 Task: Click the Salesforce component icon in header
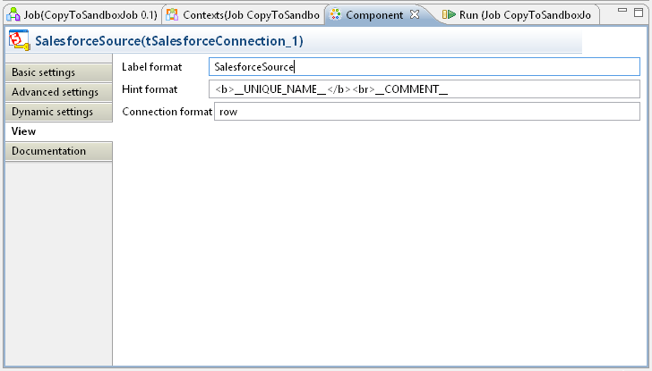[19, 41]
